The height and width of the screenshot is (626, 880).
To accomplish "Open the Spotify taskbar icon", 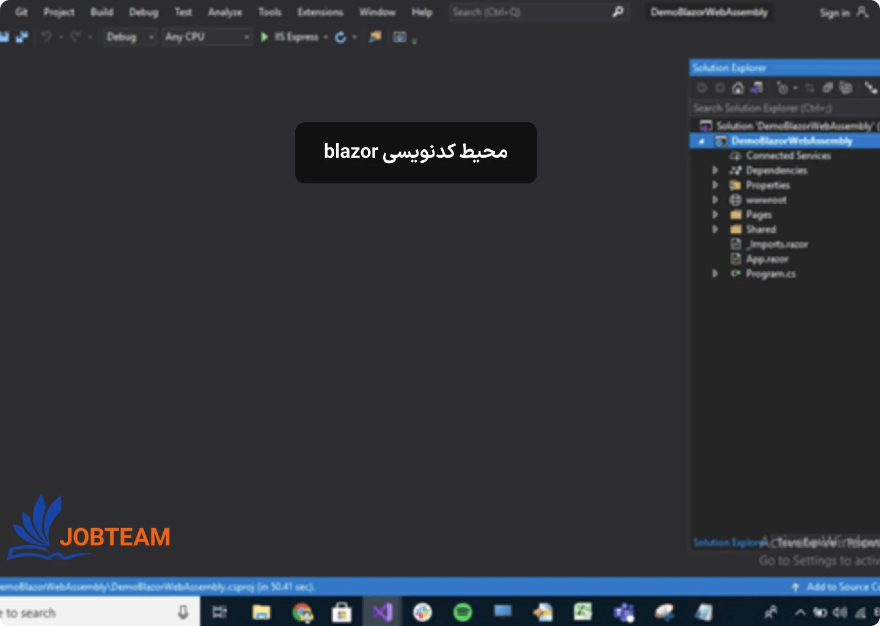I will click(463, 611).
